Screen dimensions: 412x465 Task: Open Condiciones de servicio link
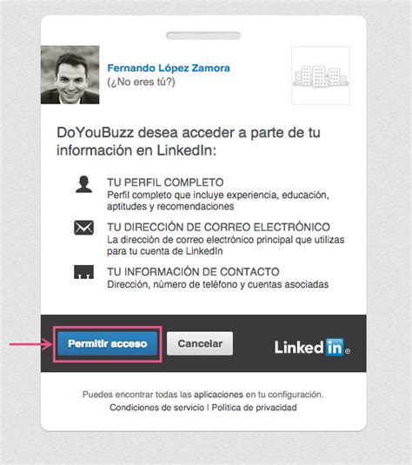[156, 408]
